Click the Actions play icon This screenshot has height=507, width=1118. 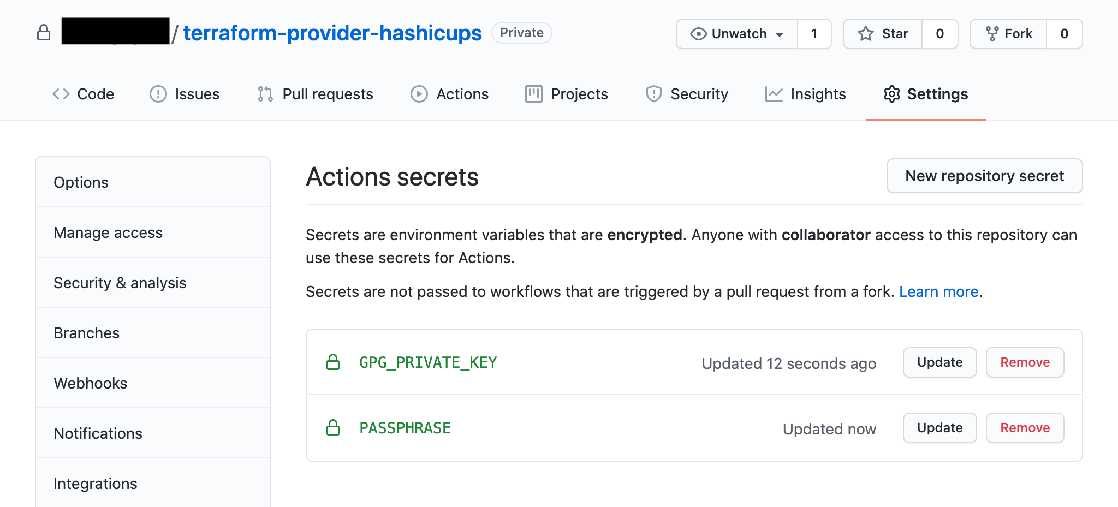coord(419,94)
